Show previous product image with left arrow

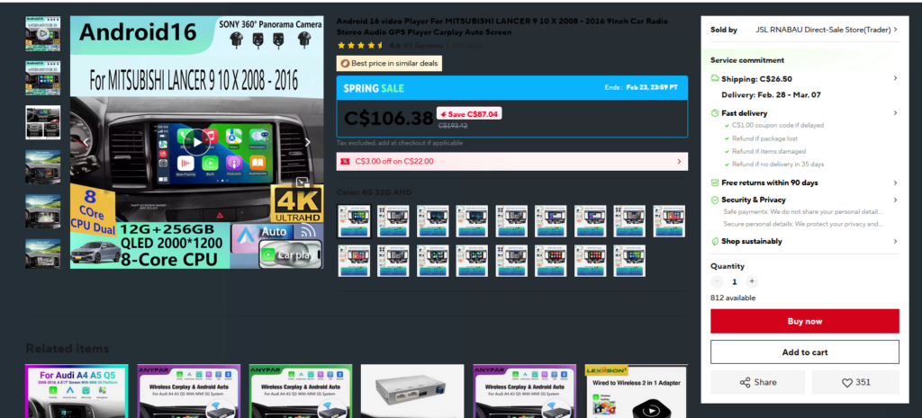[86, 142]
